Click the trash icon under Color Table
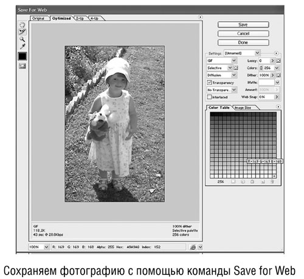This screenshot has width=304, height=279. 272,182
